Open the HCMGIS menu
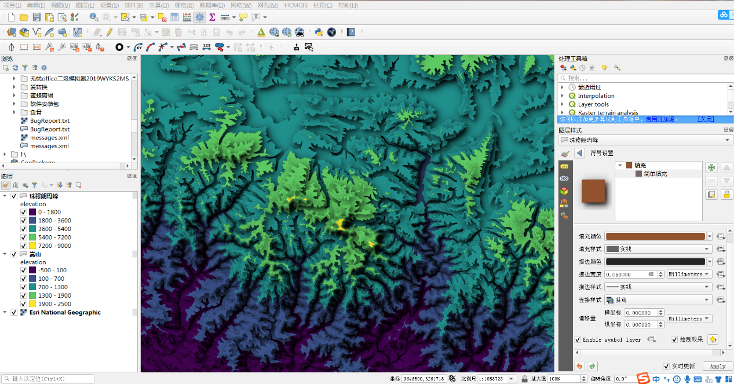Image resolution: width=734 pixels, height=384 pixels. 296,5
